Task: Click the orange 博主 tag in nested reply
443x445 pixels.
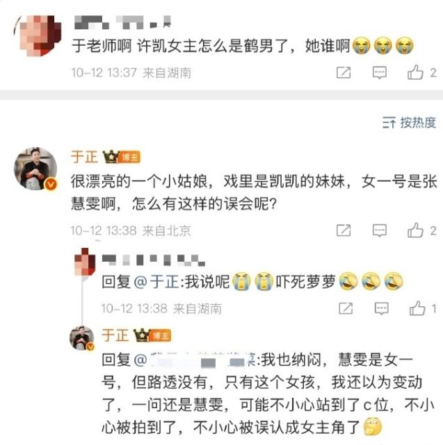Action: click(160, 336)
